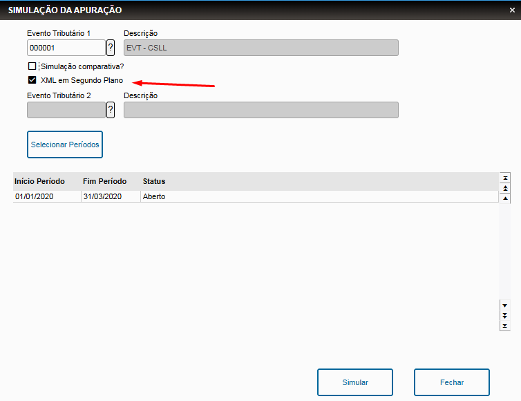This screenshot has width=521, height=401.
Task: Move up one row with the arrow
Action: pyautogui.click(x=505, y=198)
